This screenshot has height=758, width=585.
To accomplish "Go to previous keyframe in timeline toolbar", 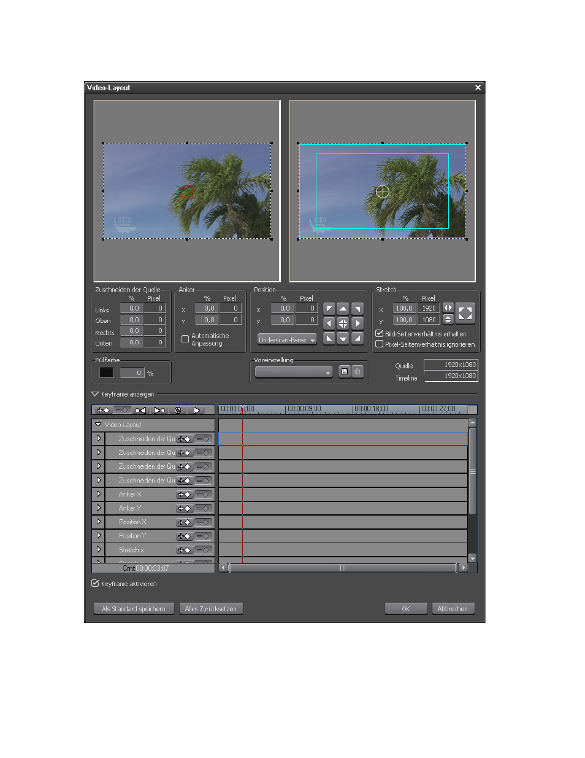I will pos(141,410).
